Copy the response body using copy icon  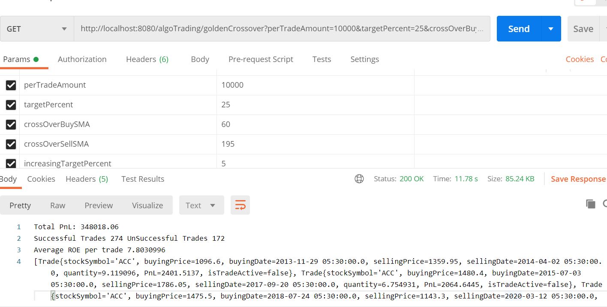click(x=590, y=204)
